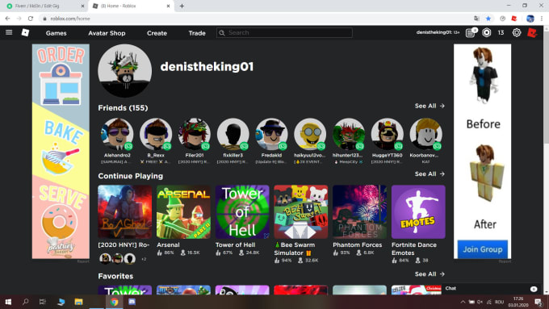The image size is (549, 309).
Task: Open Chrome three-dot menu
Action: tap(542, 19)
